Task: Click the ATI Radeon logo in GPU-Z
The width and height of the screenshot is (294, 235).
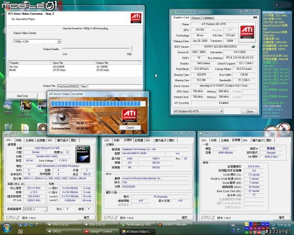Action: click(247, 32)
